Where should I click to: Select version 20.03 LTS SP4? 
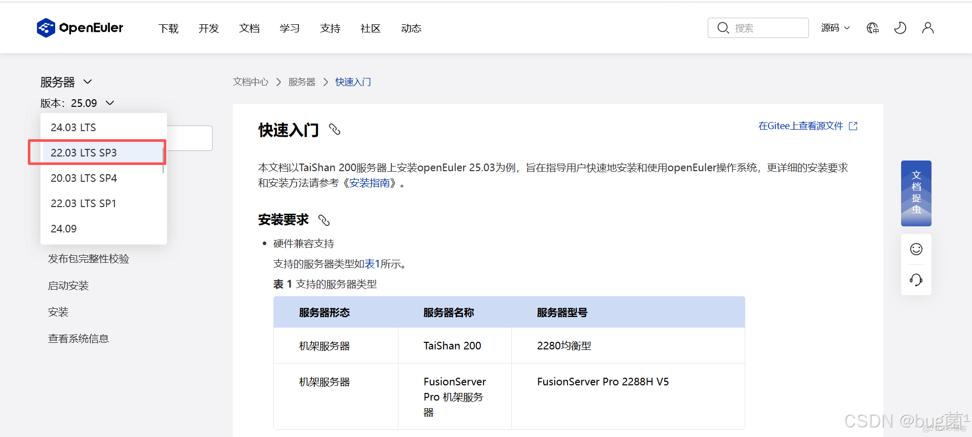coord(104,178)
